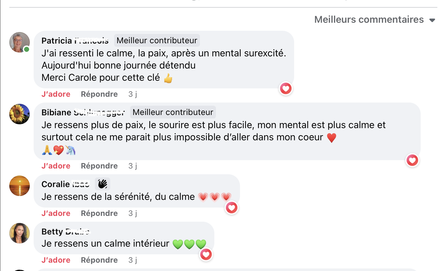446x271 pixels.
Task: Click Patricia's profile picture
Action: 20,42
